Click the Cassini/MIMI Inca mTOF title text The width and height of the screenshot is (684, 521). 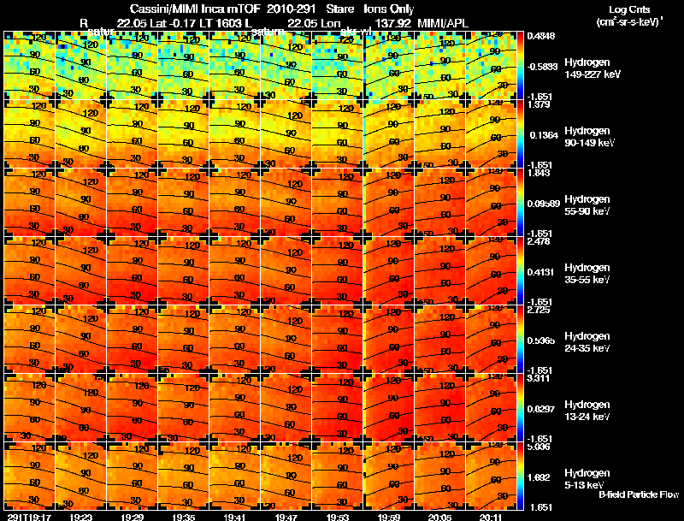196,9
